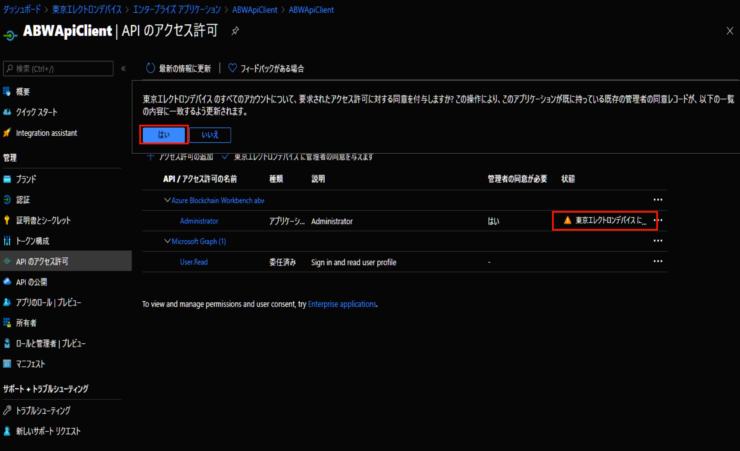This screenshot has width=740, height=451.
Task: Go to エンタープライズ アプリケーション breadcrumb
Action: tap(177, 9)
